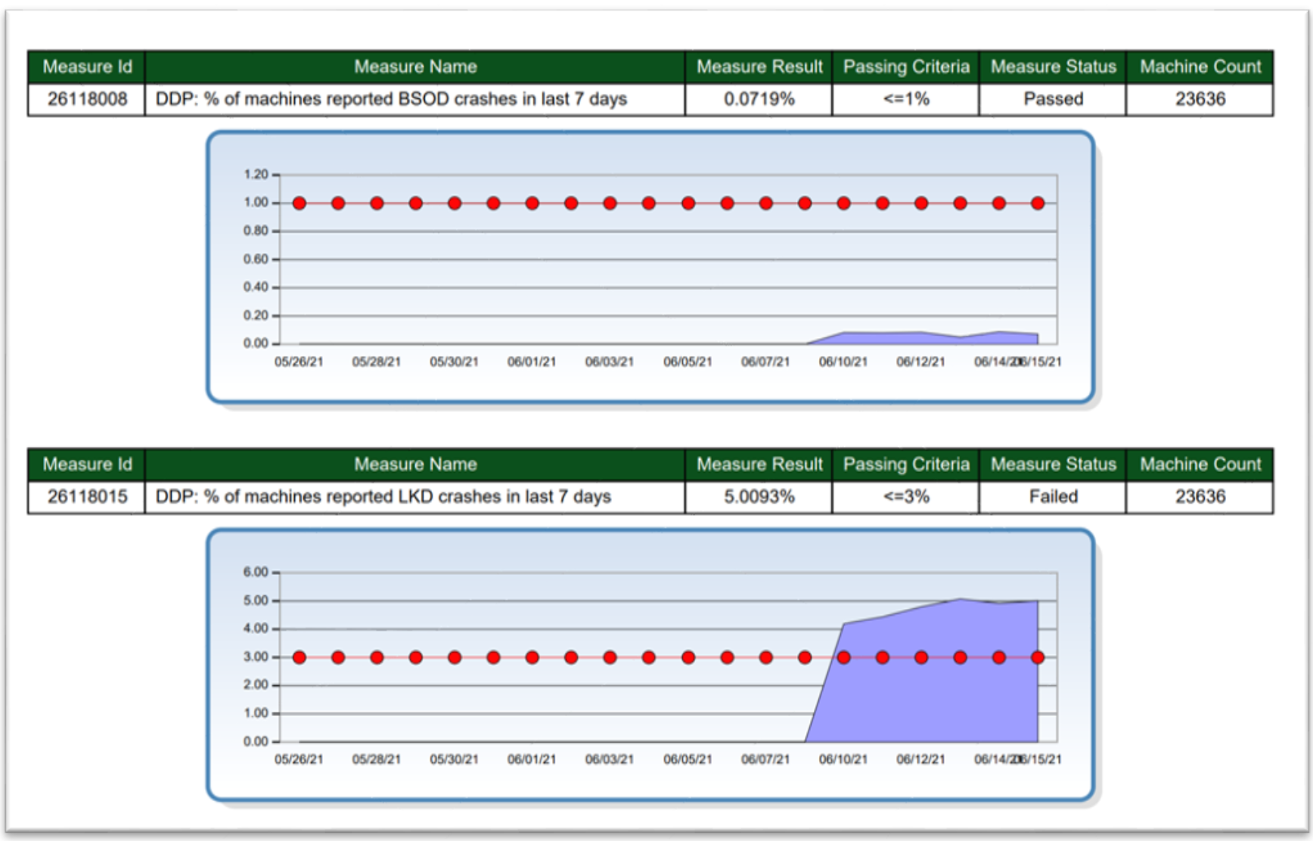Click the 23636 machine count in first table

[x=1200, y=98]
